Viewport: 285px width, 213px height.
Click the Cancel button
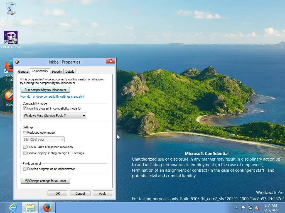pos(80,193)
